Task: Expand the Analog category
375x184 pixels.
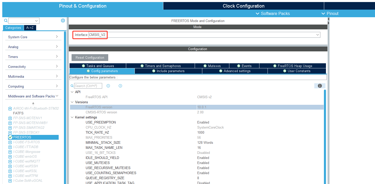Action: point(33,47)
